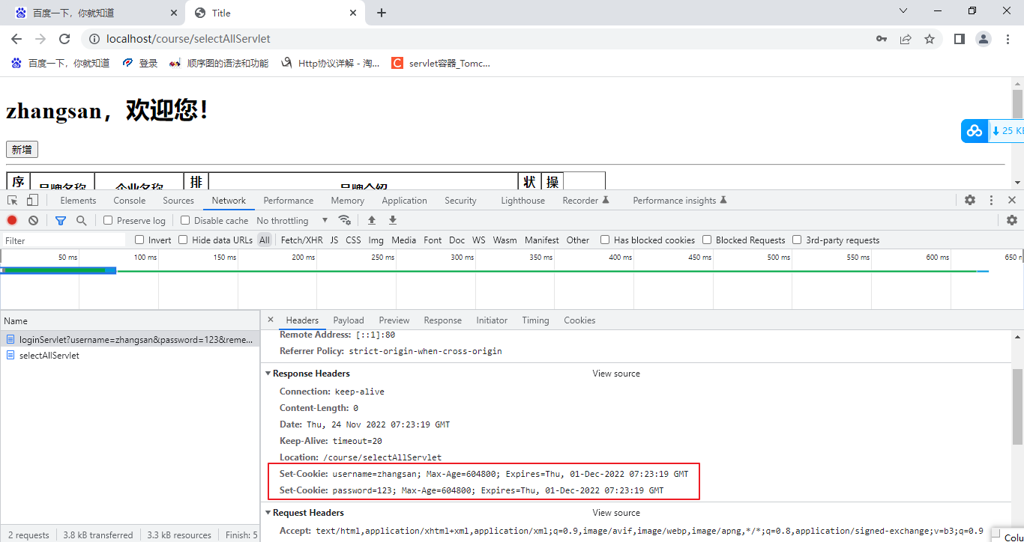Check the Disable cache checkbox
Screen dimensions: 1024x542
coord(185,220)
